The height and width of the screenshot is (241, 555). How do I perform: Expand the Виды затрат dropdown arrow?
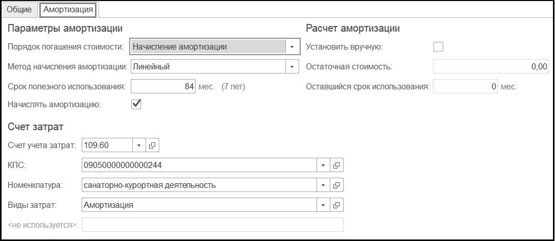(x=323, y=205)
